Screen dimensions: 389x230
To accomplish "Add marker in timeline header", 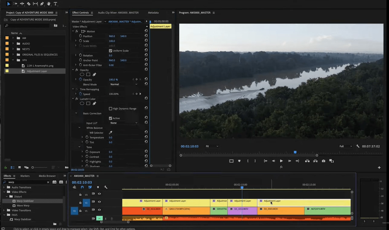I will coord(98,187).
